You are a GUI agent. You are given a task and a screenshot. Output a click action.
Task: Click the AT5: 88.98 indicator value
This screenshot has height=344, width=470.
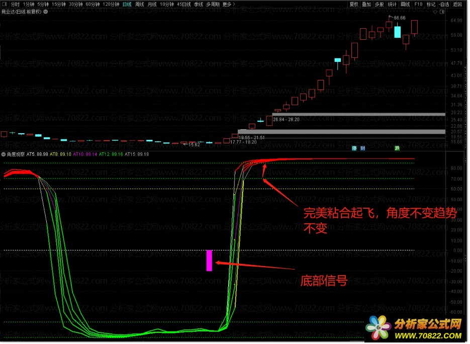coord(37,154)
